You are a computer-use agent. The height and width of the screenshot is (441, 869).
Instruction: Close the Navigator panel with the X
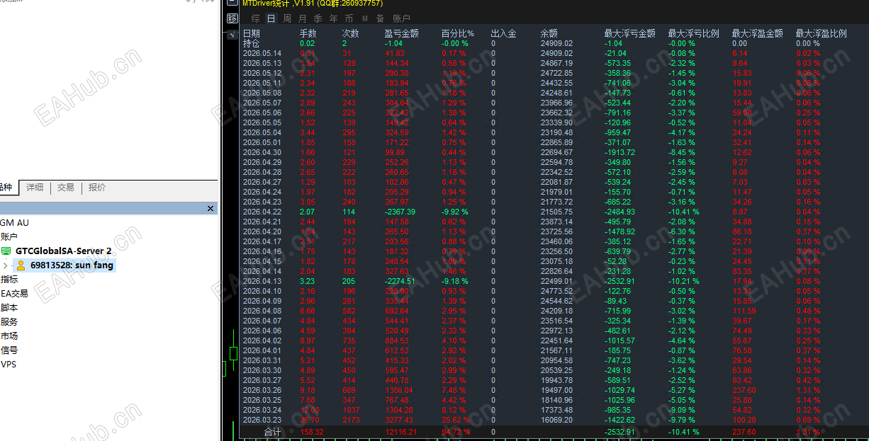tap(210, 209)
